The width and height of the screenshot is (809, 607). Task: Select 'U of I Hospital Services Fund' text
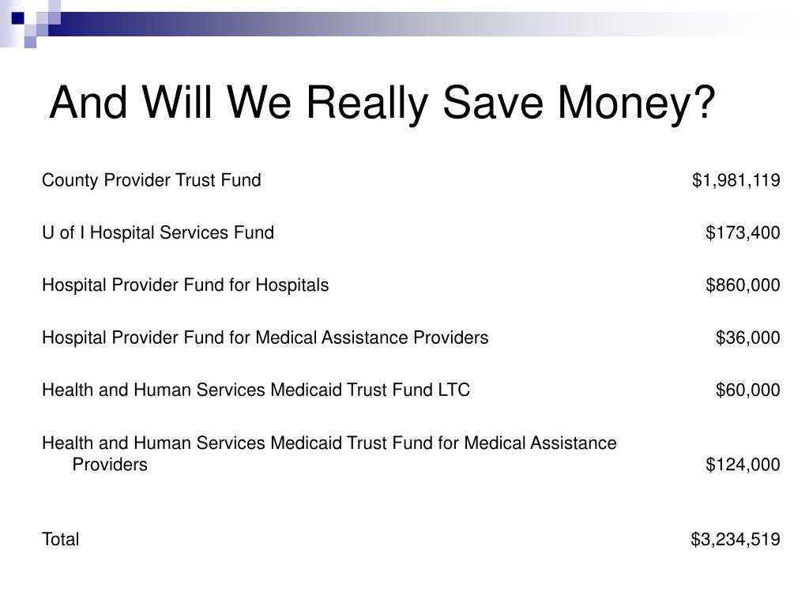pos(158,233)
